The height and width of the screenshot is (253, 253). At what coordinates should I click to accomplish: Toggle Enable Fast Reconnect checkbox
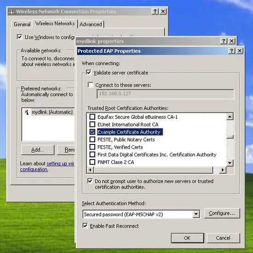click(x=85, y=225)
